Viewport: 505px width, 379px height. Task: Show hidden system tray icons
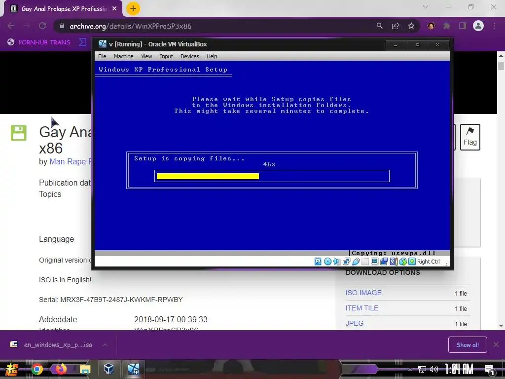click(410, 369)
